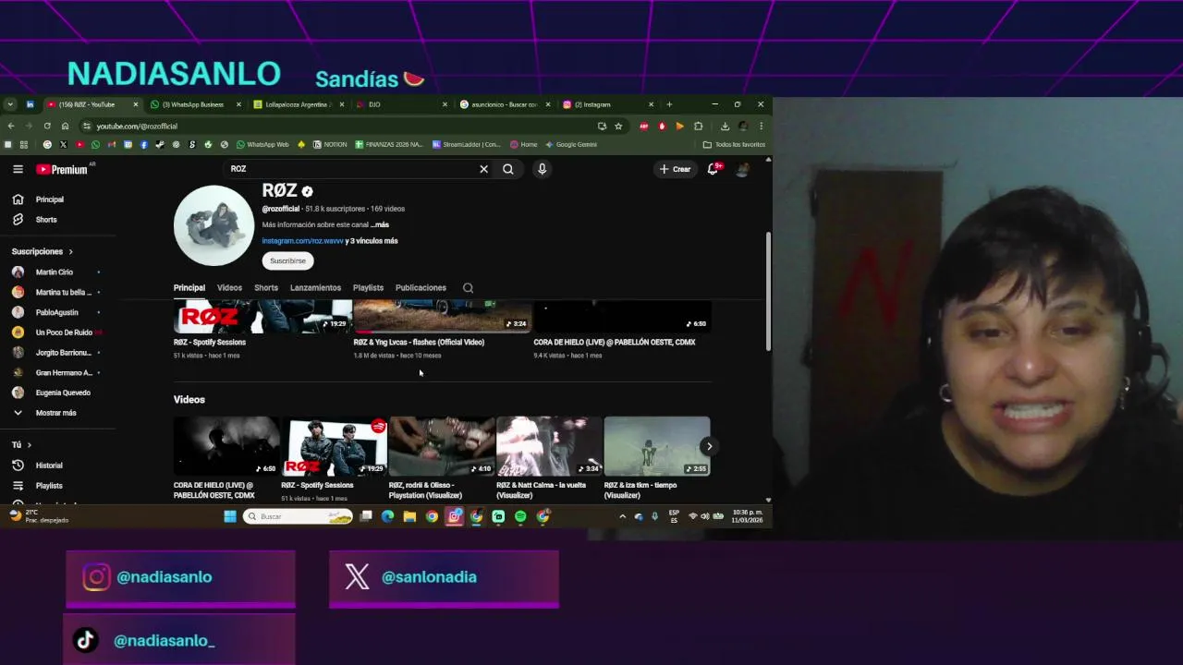Open the instagram.com/roz.wavvv link

[x=302, y=241]
